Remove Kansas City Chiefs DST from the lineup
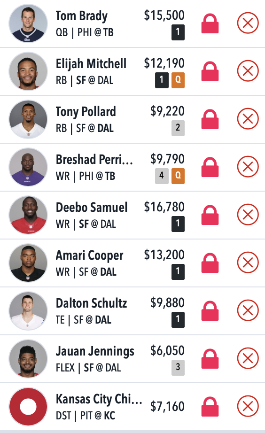Screen dimensions: 265x433 pyautogui.click(x=248, y=406)
